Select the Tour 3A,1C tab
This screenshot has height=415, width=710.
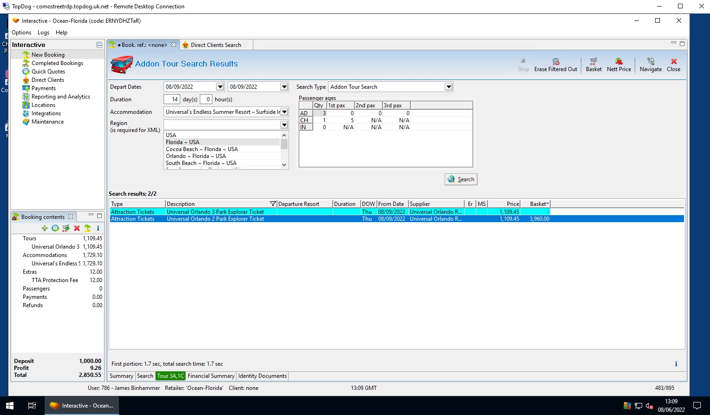[x=170, y=376]
